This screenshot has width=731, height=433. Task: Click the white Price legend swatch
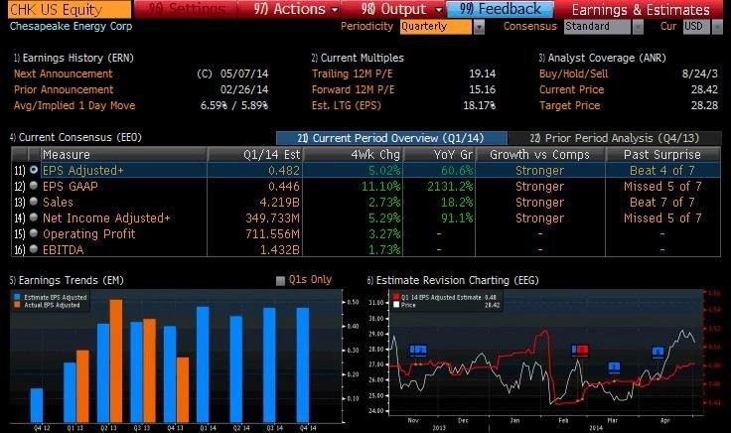[396, 305]
